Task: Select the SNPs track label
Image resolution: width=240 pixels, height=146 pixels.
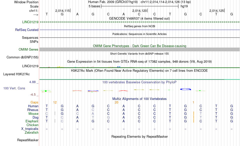Action: pyautogui.click(x=34, y=42)
